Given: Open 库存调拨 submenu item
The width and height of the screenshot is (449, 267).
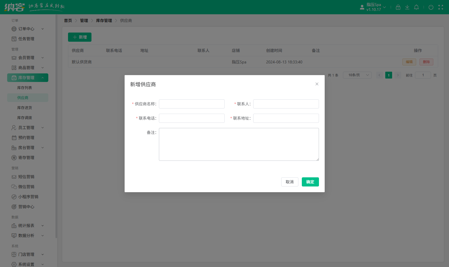Looking at the screenshot, I should 25,118.
